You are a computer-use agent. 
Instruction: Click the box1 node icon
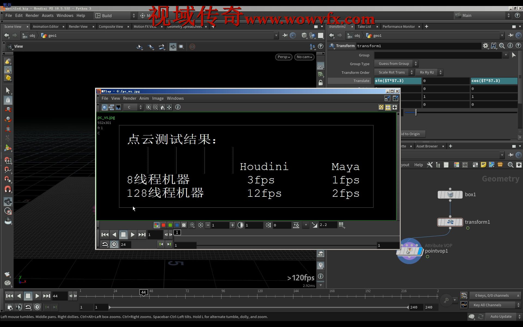450,195
